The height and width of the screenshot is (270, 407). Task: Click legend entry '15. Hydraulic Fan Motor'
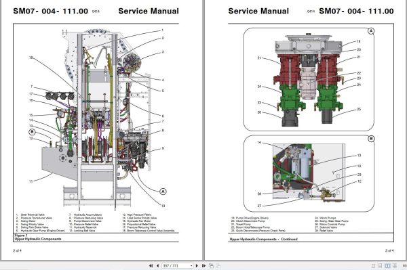tap(136, 221)
